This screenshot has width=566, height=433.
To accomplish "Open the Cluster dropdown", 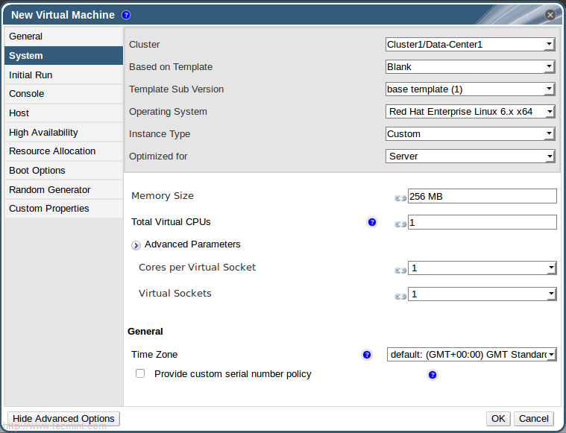I will (x=471, y=45).
